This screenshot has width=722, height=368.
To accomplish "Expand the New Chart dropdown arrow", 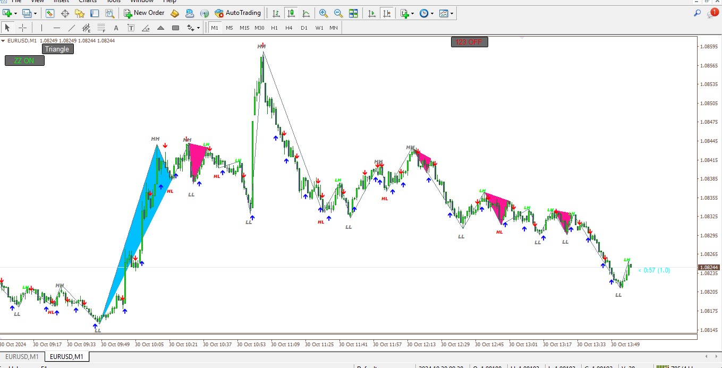I will click(16, 13).
